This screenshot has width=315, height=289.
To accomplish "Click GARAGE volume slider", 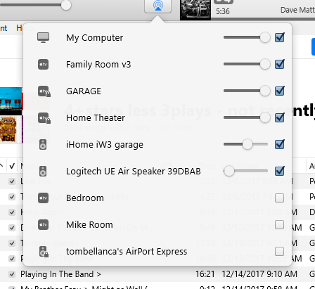I will point(247,91).
